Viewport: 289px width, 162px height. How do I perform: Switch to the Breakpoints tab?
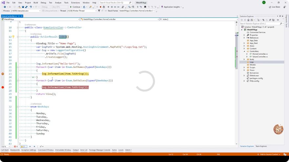click(15, 150)
